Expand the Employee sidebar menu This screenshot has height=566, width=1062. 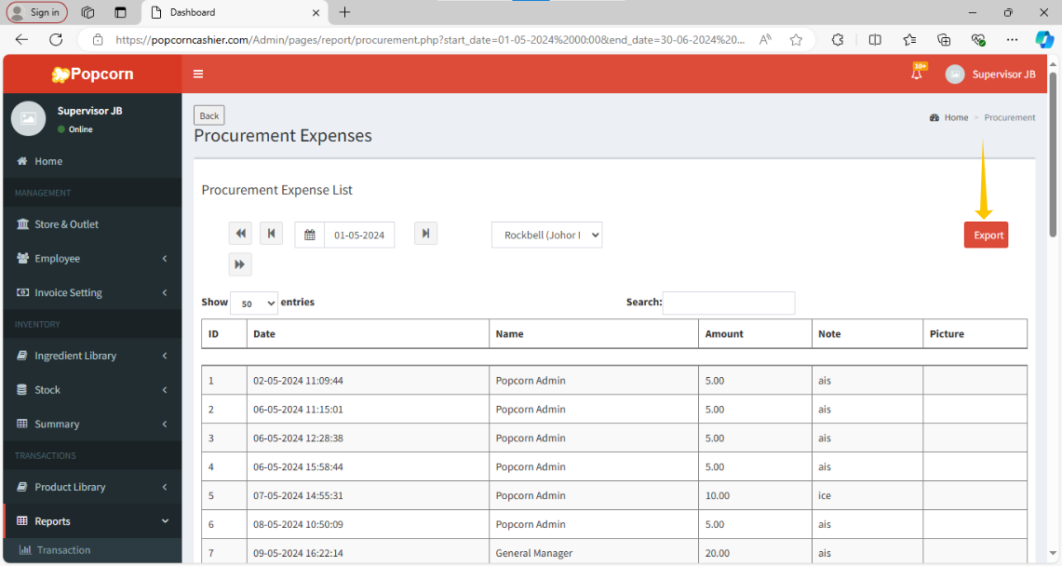(x=92, y=259)
